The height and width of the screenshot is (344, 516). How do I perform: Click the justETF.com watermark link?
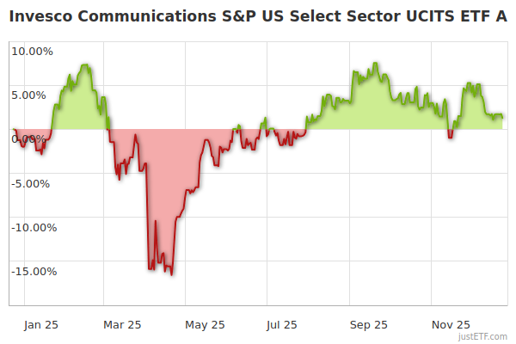tap(482, 336)
